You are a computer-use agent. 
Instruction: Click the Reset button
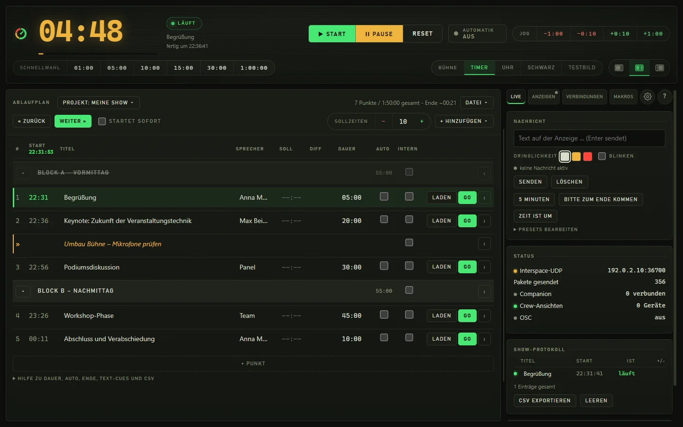(423, 34)
